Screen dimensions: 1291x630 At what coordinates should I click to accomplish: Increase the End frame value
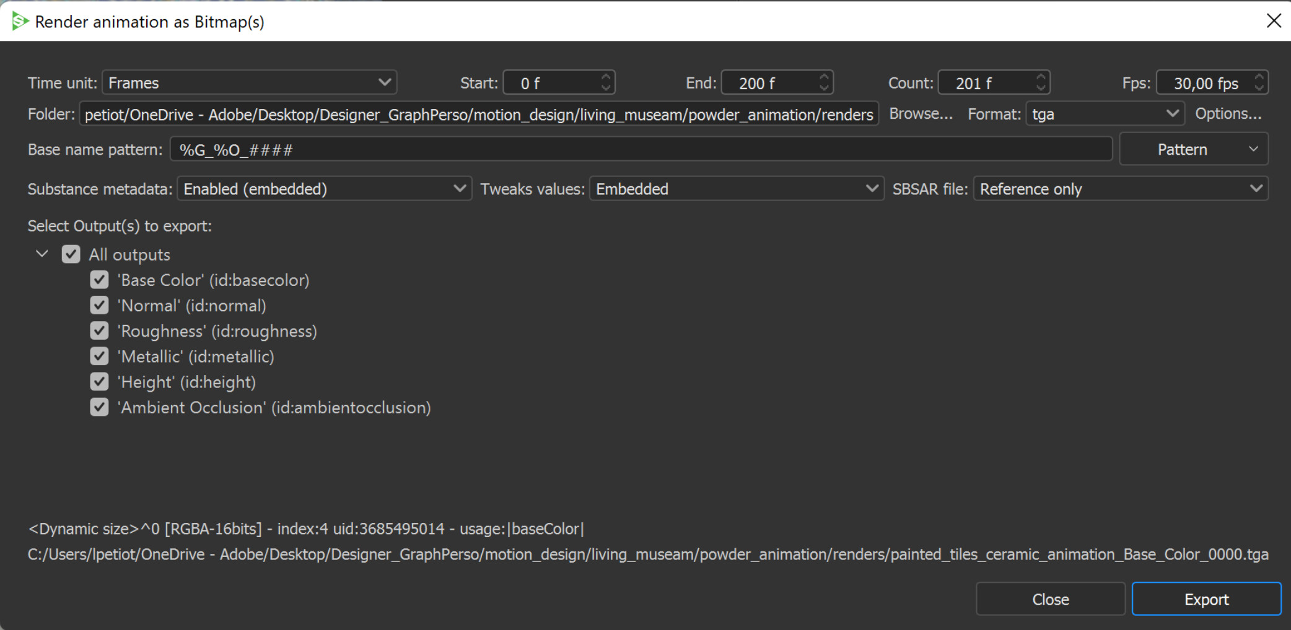824,77
